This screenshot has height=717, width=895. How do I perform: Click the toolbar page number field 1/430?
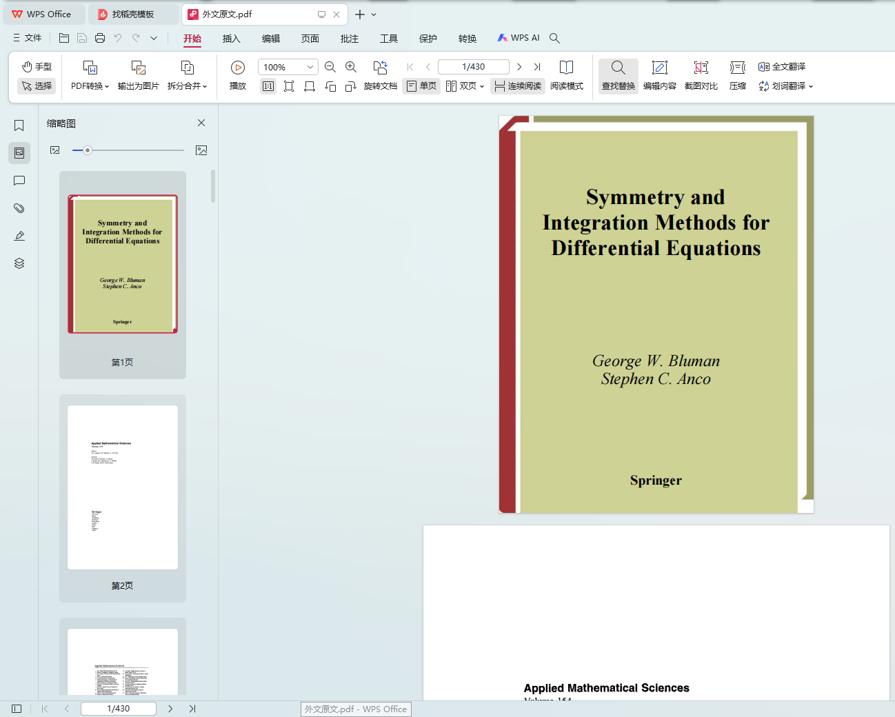pyautogui.click(x=474, y=67)
